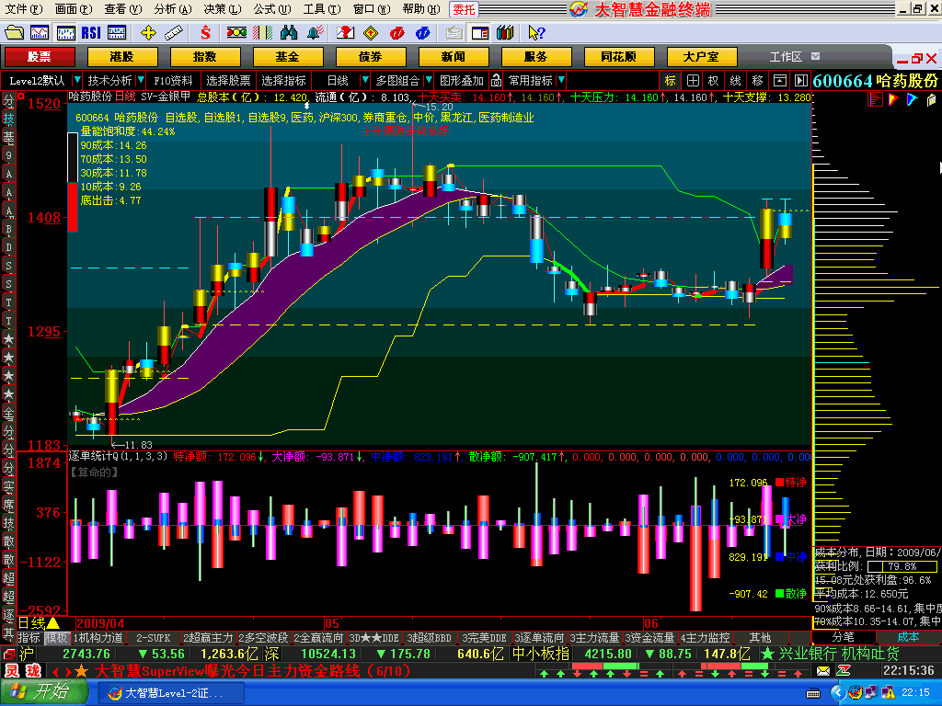
Task: Open the 文件(F) menu
Action: [x=24, y=9]
